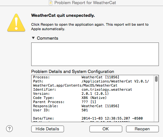Click the yellow warning triangle icon
This screenshot has height=137, width=163.
[x=16, y=23]
